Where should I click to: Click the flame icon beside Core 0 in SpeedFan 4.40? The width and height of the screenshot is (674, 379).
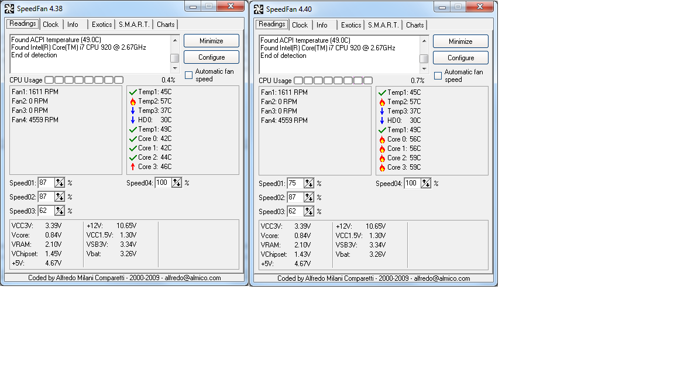(x=382, y=139)
